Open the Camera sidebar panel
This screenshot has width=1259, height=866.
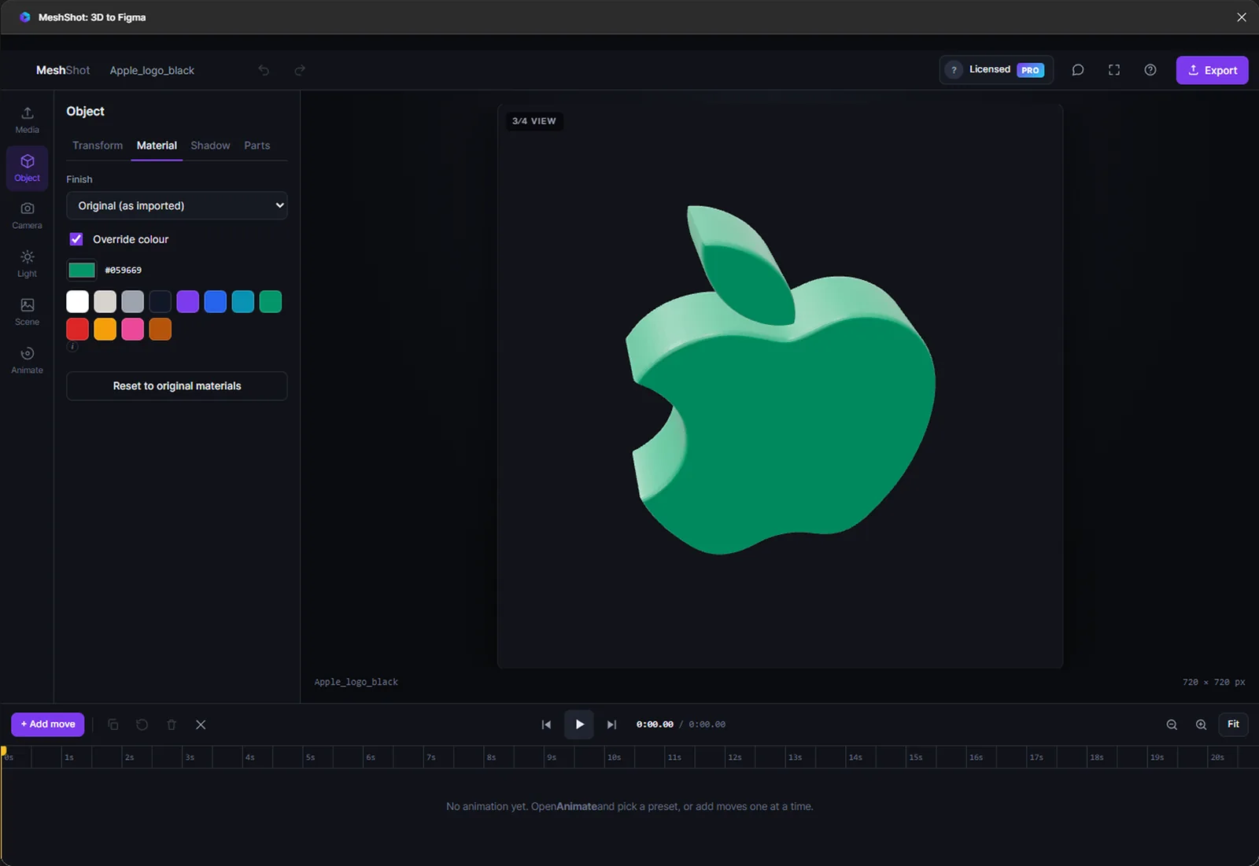coord(27,216)
